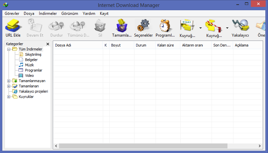This screenshot has width=268, height=153.
Task: Click the Devam Et resume icon
Action: (x=35, y=26)
